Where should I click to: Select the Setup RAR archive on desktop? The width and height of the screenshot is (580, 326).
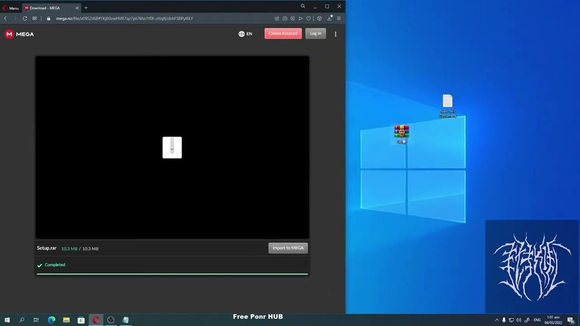[401, 134]
